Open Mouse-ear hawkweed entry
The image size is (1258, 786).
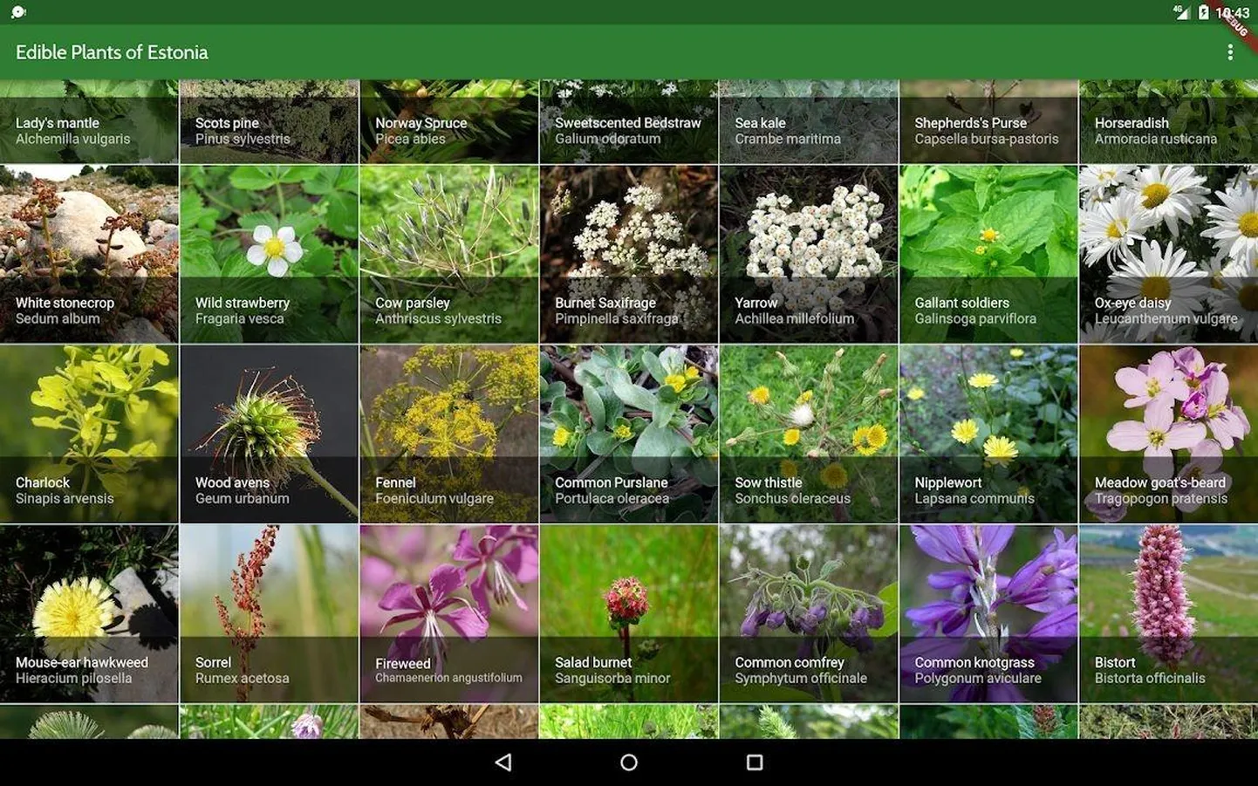tap(89, 613)
